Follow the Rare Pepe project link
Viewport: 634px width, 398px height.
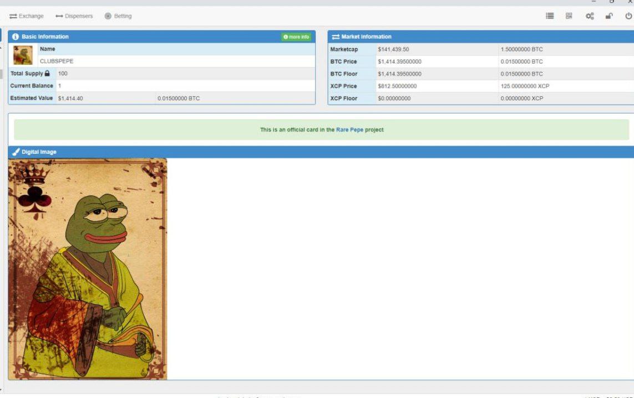350,130
